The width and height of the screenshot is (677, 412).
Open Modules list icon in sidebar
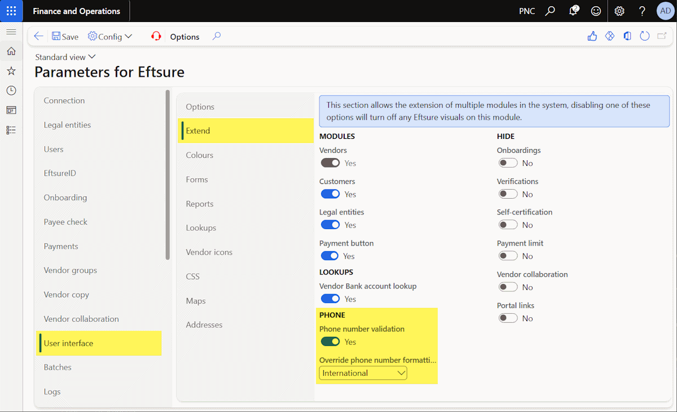(x=11, y=130)
